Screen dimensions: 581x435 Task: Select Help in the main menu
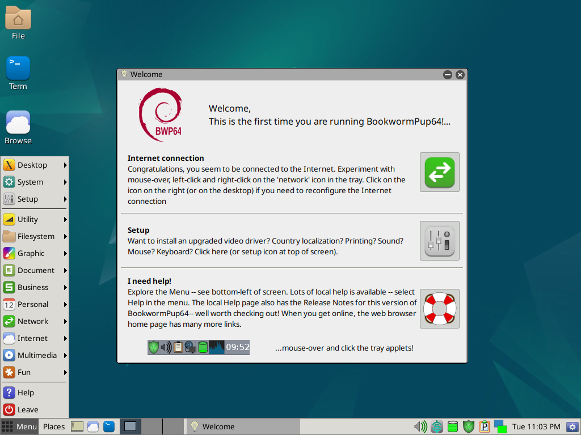coord(35,393)
